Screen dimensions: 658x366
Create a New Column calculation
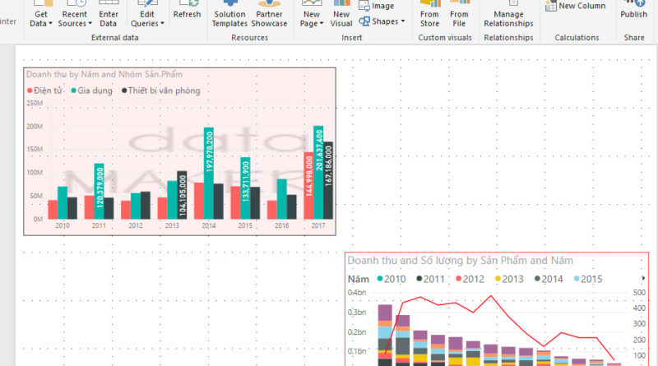[576, 6]
